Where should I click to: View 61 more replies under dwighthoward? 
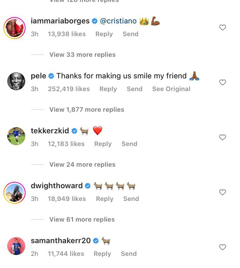pyautogui.click(x=82, y=219)
